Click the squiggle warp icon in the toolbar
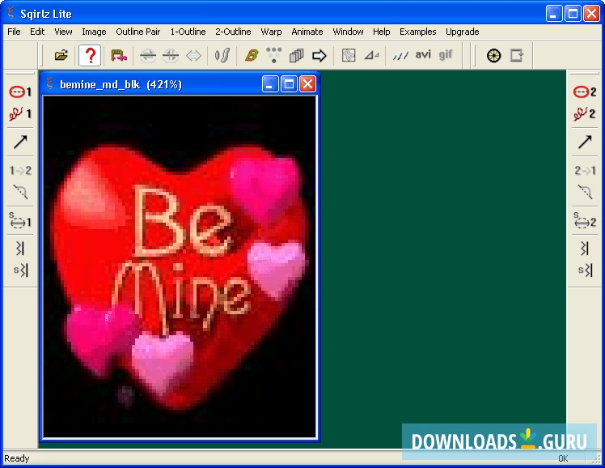The image size is (605, 468). coord(222,56)
